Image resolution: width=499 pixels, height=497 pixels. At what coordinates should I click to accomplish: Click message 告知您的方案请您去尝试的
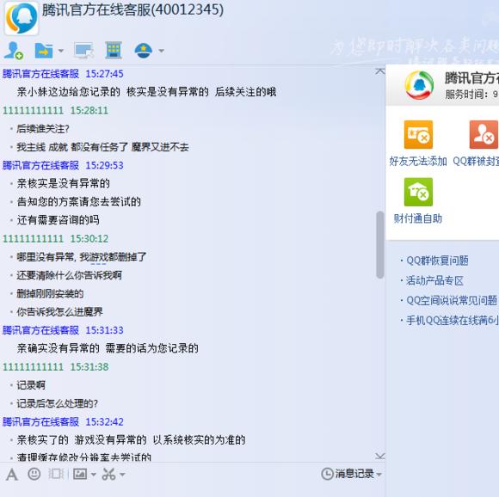point(78,201)
